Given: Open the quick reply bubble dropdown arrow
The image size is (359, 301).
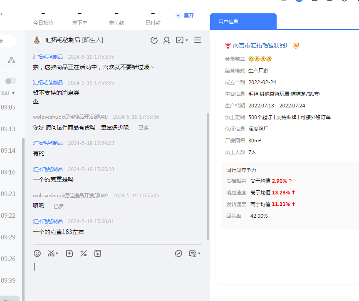Looking at the screenshot, I should (x=199, y=254).
